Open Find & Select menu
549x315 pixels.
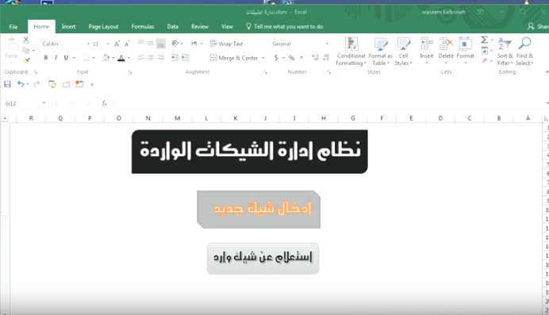tap(524, 51)
